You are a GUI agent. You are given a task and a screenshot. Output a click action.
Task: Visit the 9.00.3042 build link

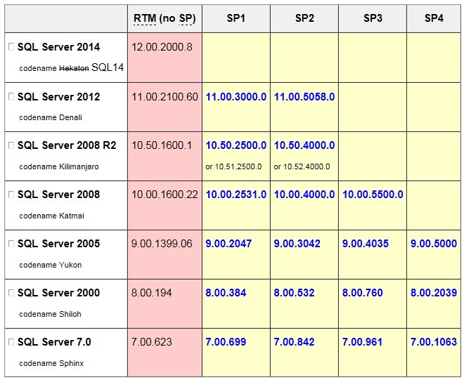tap(297, 243)
